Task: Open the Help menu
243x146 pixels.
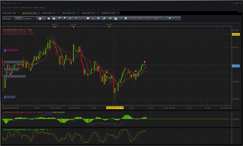Action: coord(42,8)
